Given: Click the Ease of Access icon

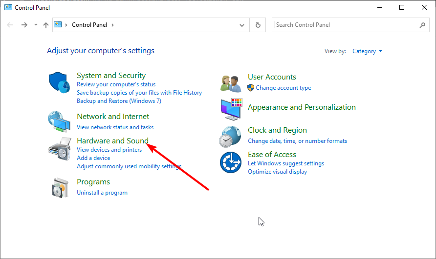Looking at the screenshot, I should coord(231,162).
